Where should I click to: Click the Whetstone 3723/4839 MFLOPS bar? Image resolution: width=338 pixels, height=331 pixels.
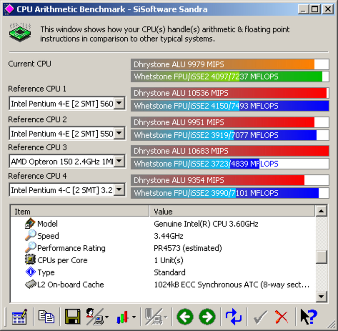coord(230,164)
